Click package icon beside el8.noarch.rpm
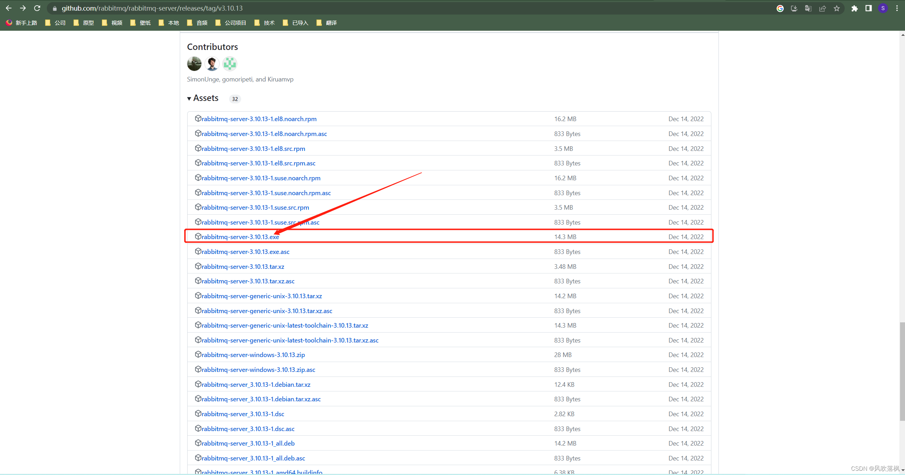Screen dimensions: 905x475 198,118
